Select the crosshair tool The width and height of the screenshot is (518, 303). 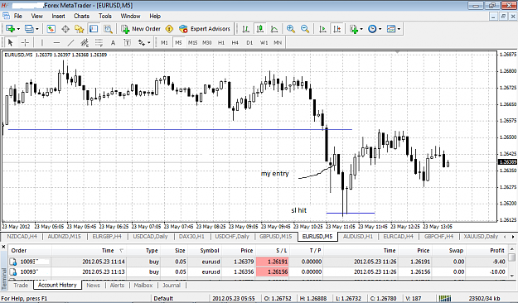pos(25,42)
